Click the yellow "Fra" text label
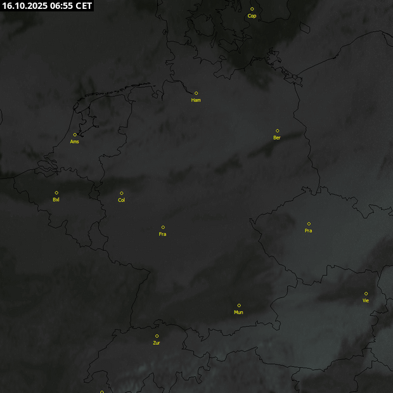The height and width of the screenshot is (393, 393). click(163, 235)
